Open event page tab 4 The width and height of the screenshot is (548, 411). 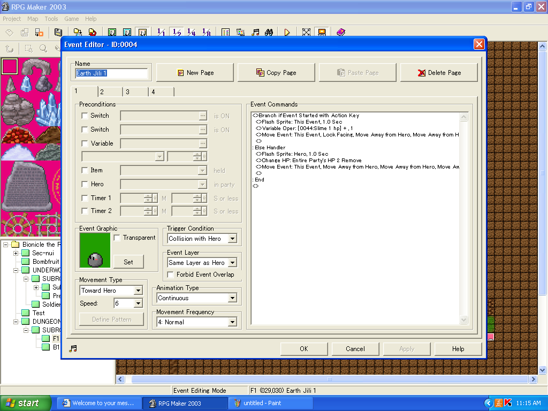point(161,92)
